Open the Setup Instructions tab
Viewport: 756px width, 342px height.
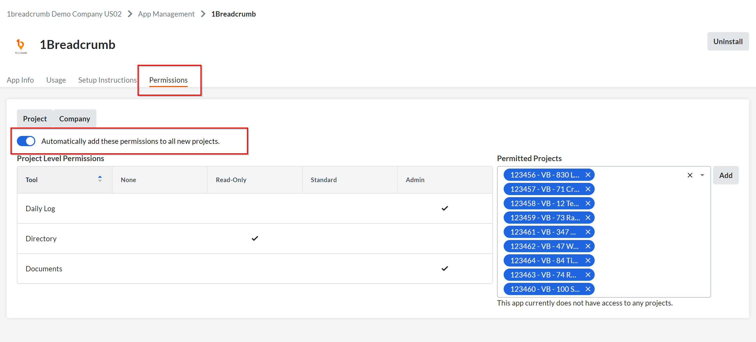pos(107,80)
